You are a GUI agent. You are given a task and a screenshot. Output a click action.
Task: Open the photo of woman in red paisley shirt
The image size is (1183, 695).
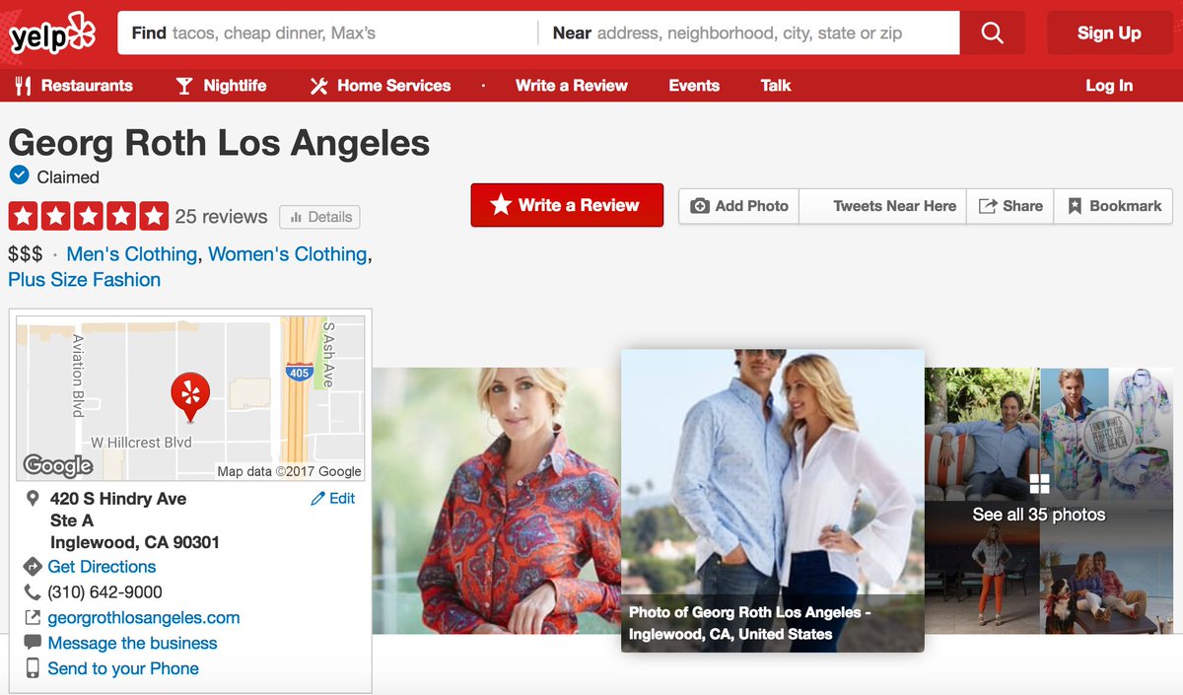point(497,501)
